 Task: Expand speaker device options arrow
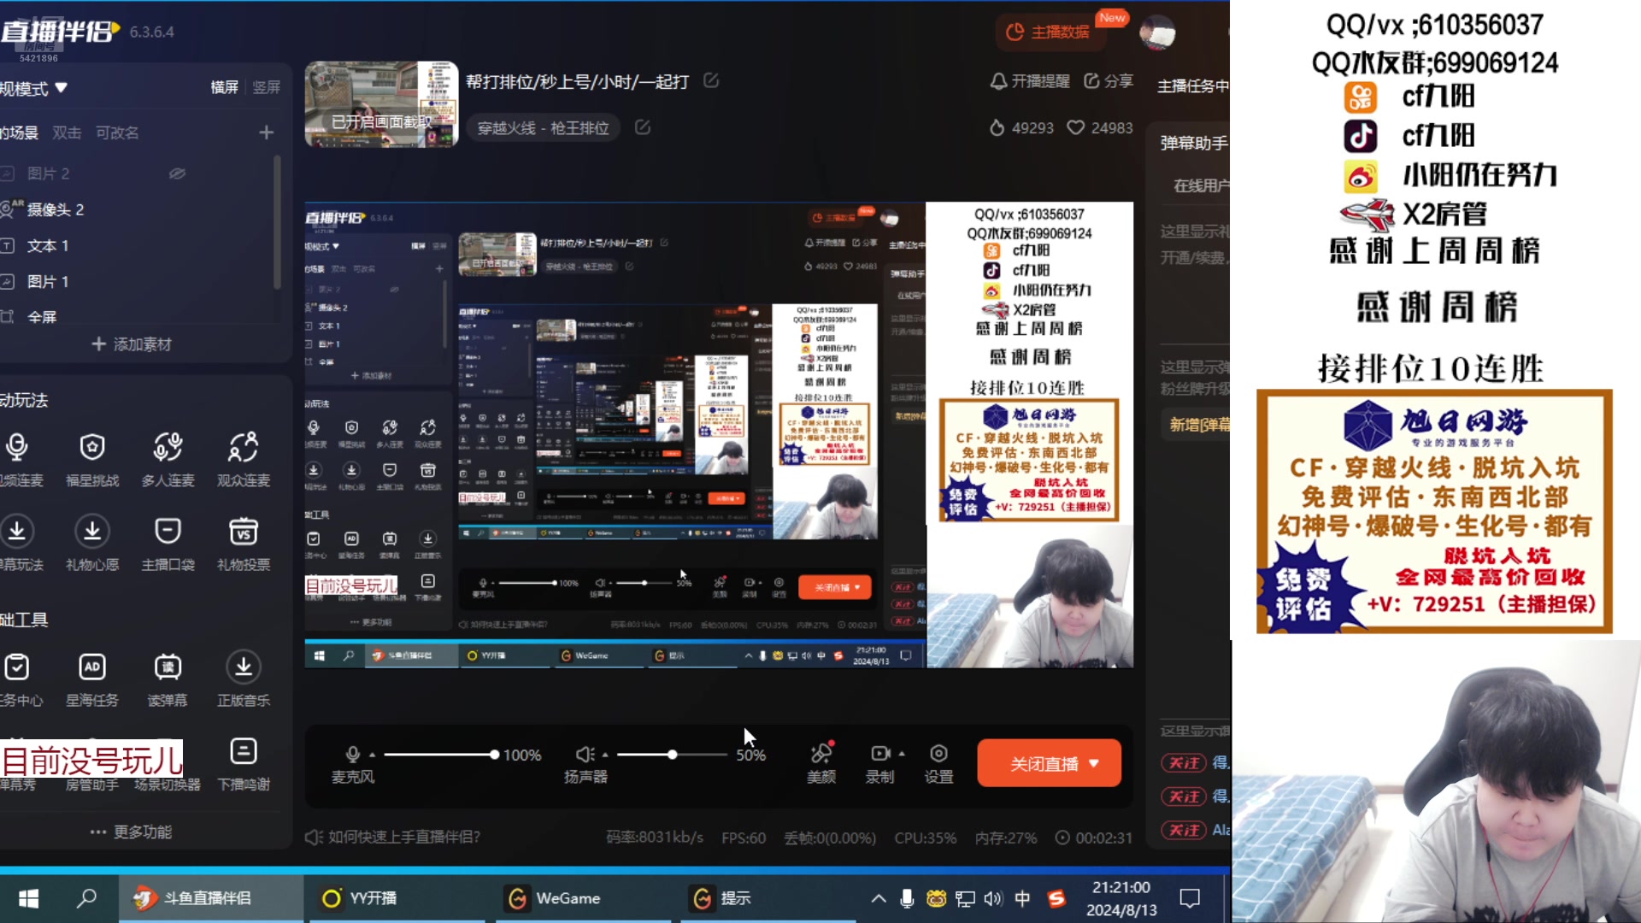tap(605, 755)
